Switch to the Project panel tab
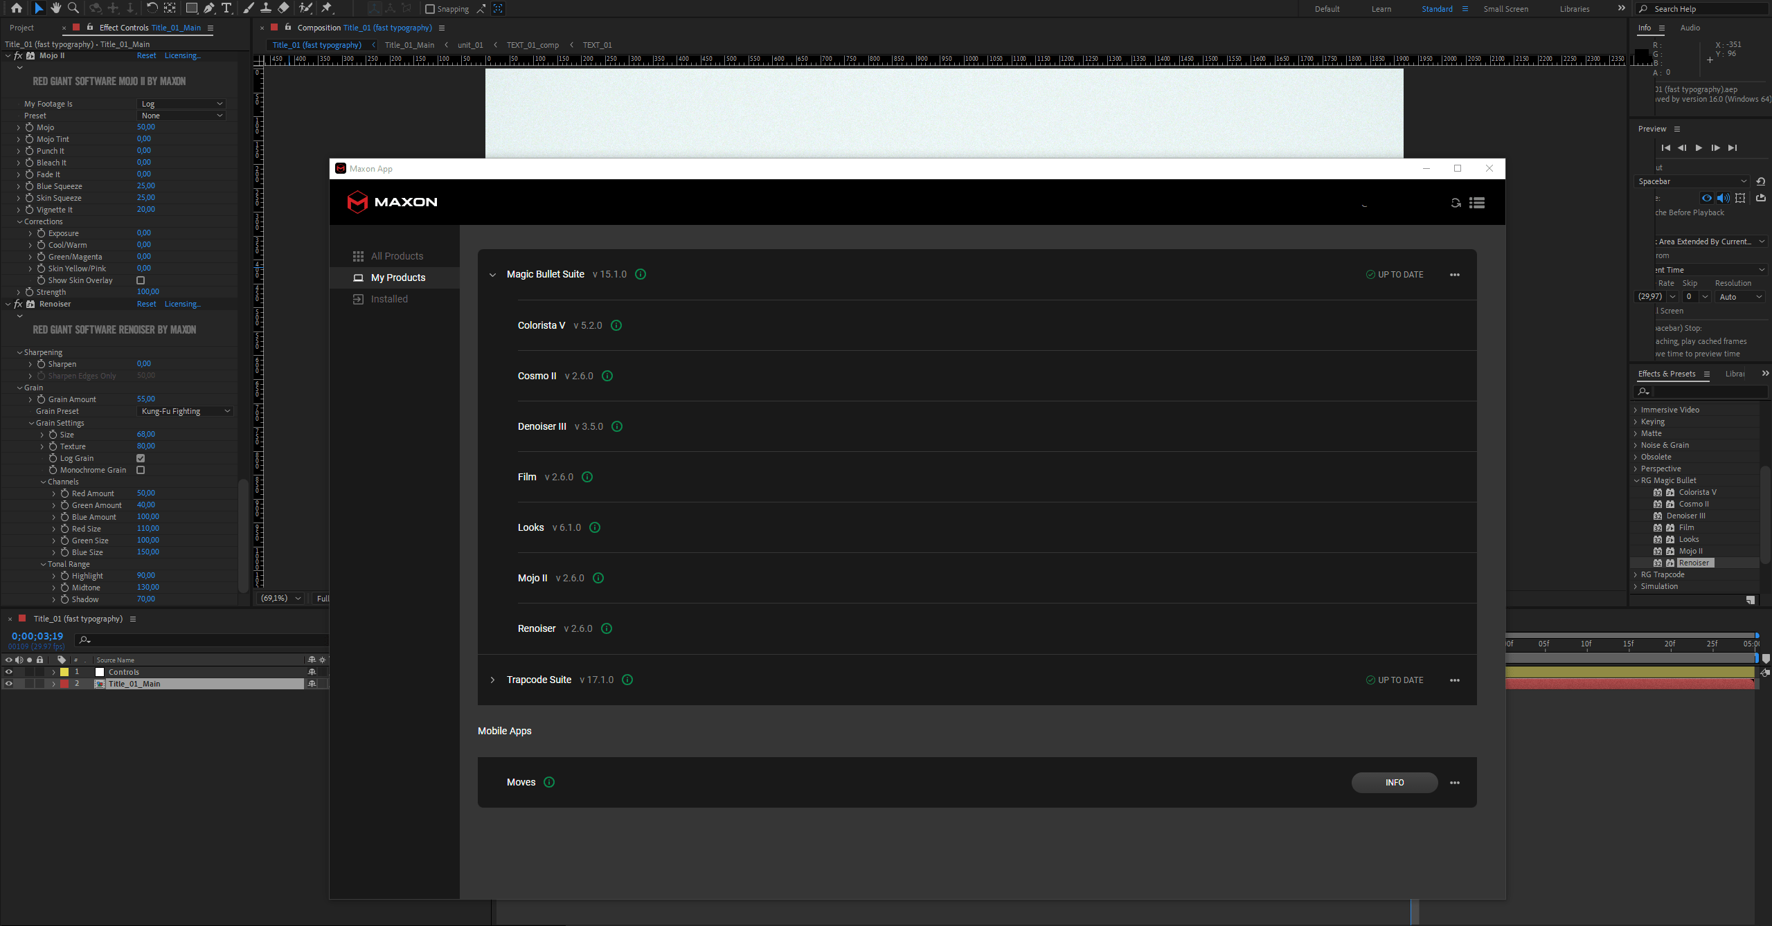1772x926 pixels. [21, 28]
